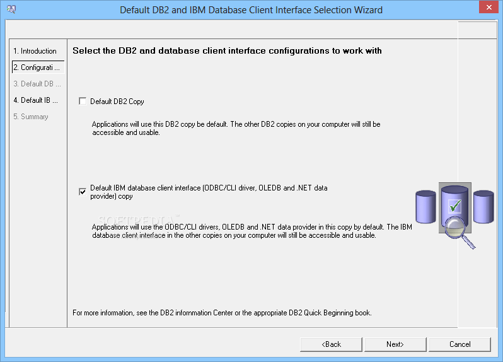Close the wizard window
The width and height of the screenshot is (503, 362).
489,7
